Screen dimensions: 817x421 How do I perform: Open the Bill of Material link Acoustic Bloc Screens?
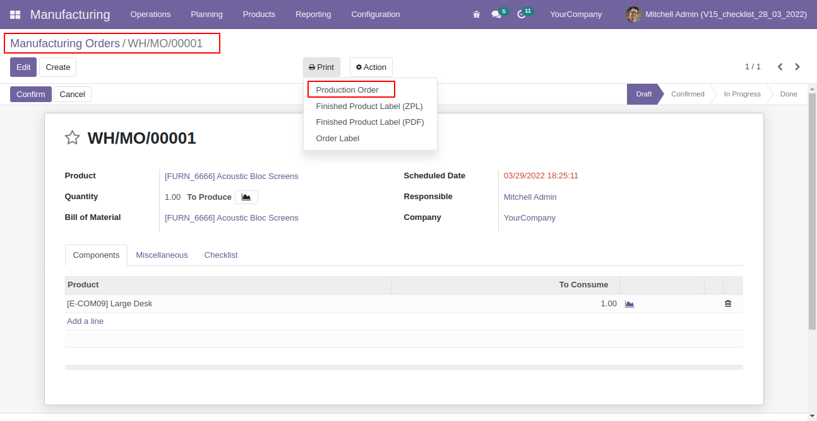(x=232, y=218)
